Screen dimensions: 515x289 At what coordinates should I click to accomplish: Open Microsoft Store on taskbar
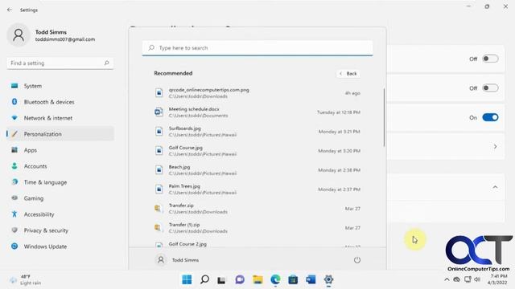[x=293, y=279]
